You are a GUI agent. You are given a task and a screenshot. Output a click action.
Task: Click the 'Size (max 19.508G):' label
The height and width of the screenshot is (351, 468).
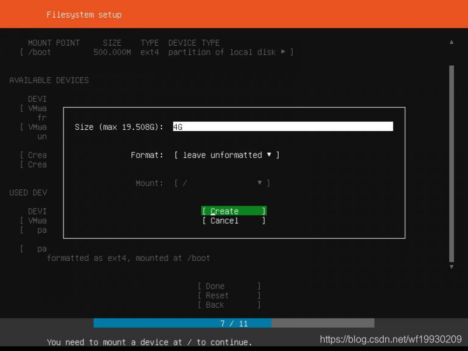119,127
